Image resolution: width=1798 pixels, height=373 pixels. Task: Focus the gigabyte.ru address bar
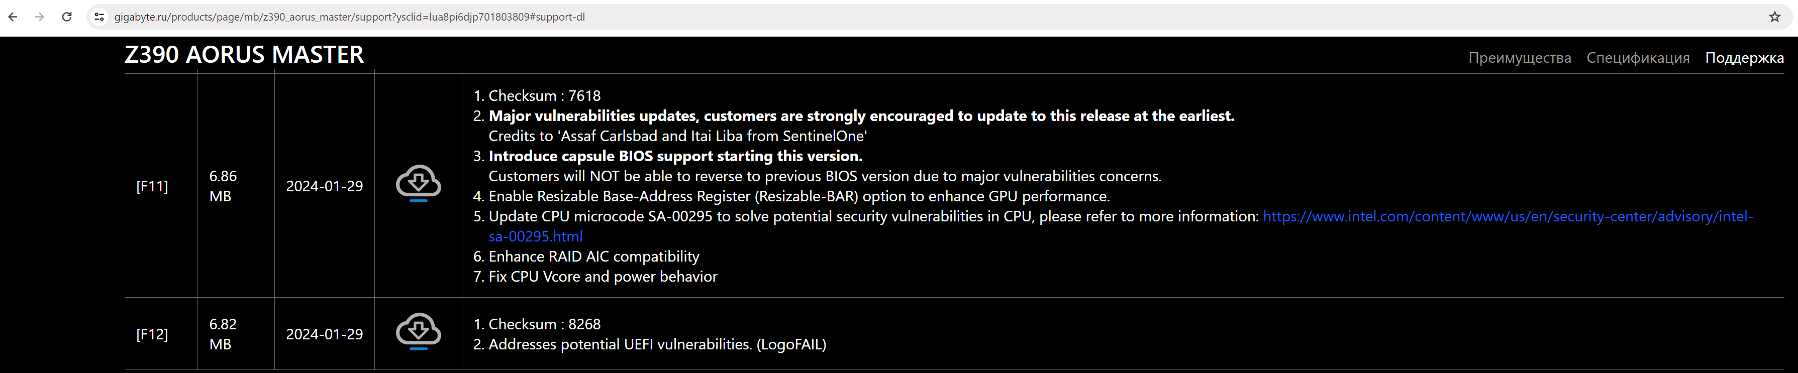349,17
